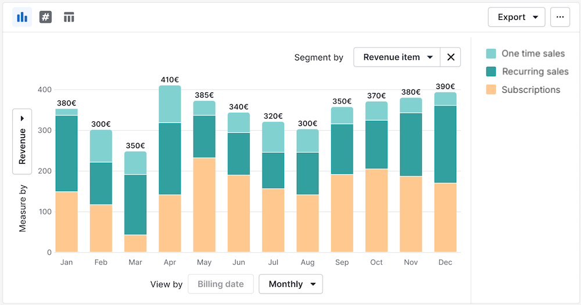
Task: Switch to the number (#) view
Action: 45,17
